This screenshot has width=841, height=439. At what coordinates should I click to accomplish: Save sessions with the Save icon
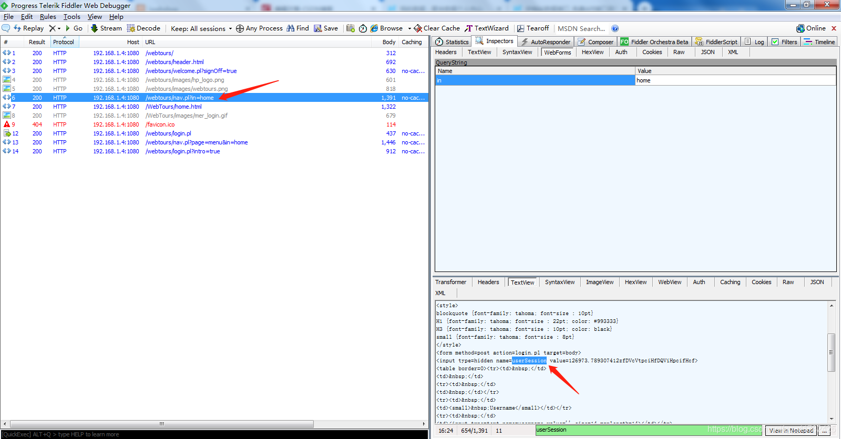point(326,28)
